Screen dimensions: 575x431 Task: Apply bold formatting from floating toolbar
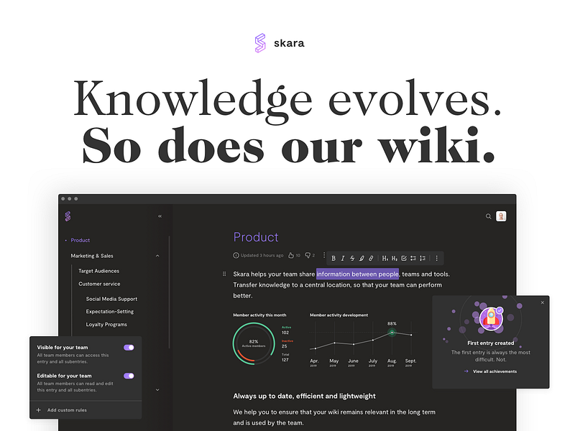[333, 259]
